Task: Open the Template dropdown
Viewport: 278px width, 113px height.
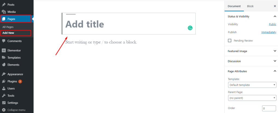Action: click(252, 85)
